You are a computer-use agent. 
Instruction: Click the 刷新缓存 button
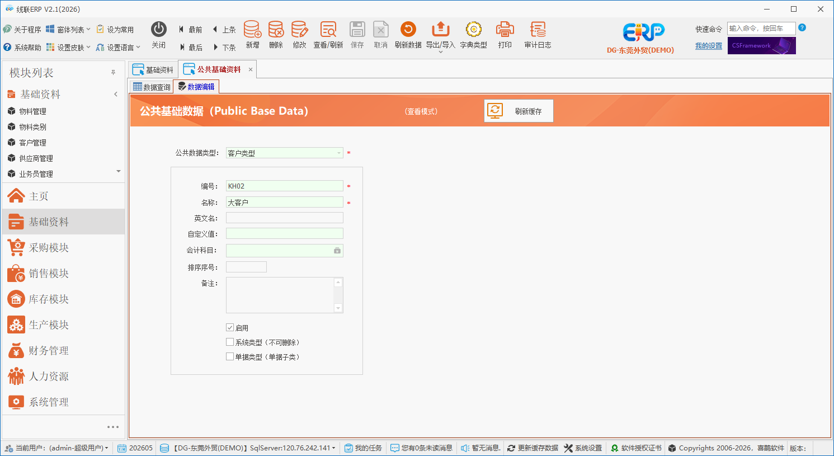pos(519,111)
